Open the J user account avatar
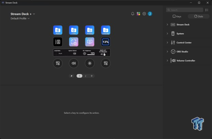Viewport: 212px width, 139px height. [150, 14]
